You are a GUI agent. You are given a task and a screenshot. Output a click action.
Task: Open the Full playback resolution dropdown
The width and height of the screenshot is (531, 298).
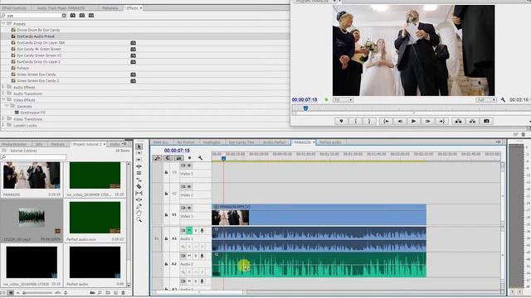pos(486,100)
